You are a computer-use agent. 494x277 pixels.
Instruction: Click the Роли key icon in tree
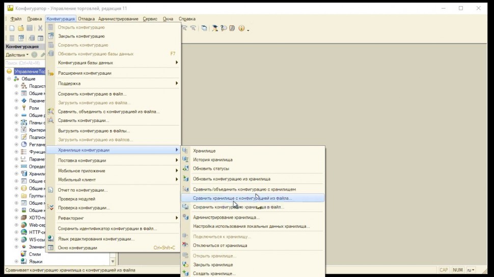coord(23,108)
